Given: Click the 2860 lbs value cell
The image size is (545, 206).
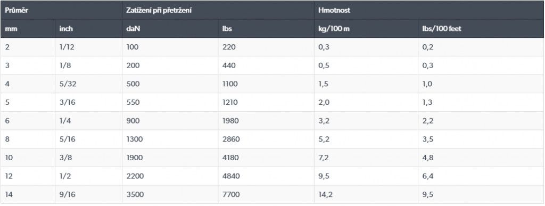Looking at the screenshot, I should (x=266, y=139).
